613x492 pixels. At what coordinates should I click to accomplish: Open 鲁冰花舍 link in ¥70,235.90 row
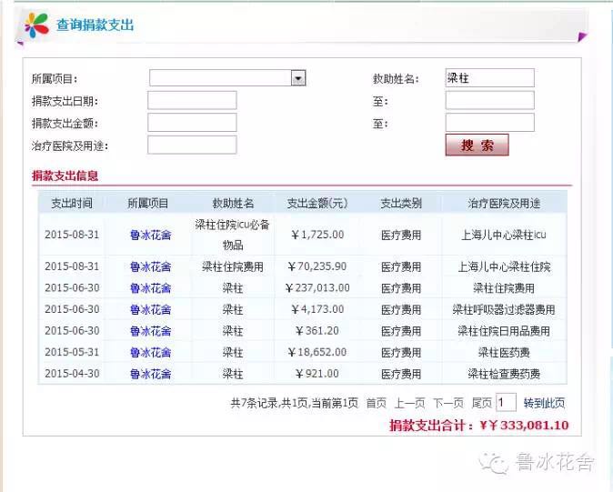150,266
